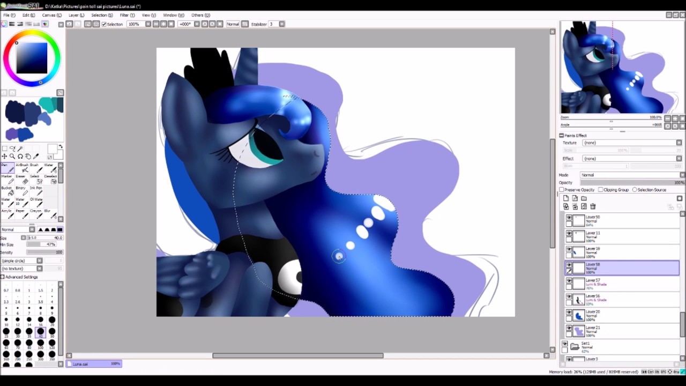Open the Texture dropdown in Paints Effect
Viewport: 686px width, 386px height.
click(632, 143)
